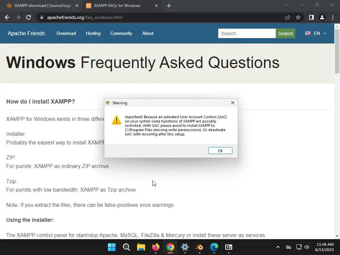This screenshot has width=340, height=255.
Task: Show hidden system tray icons
Action: 278,247
